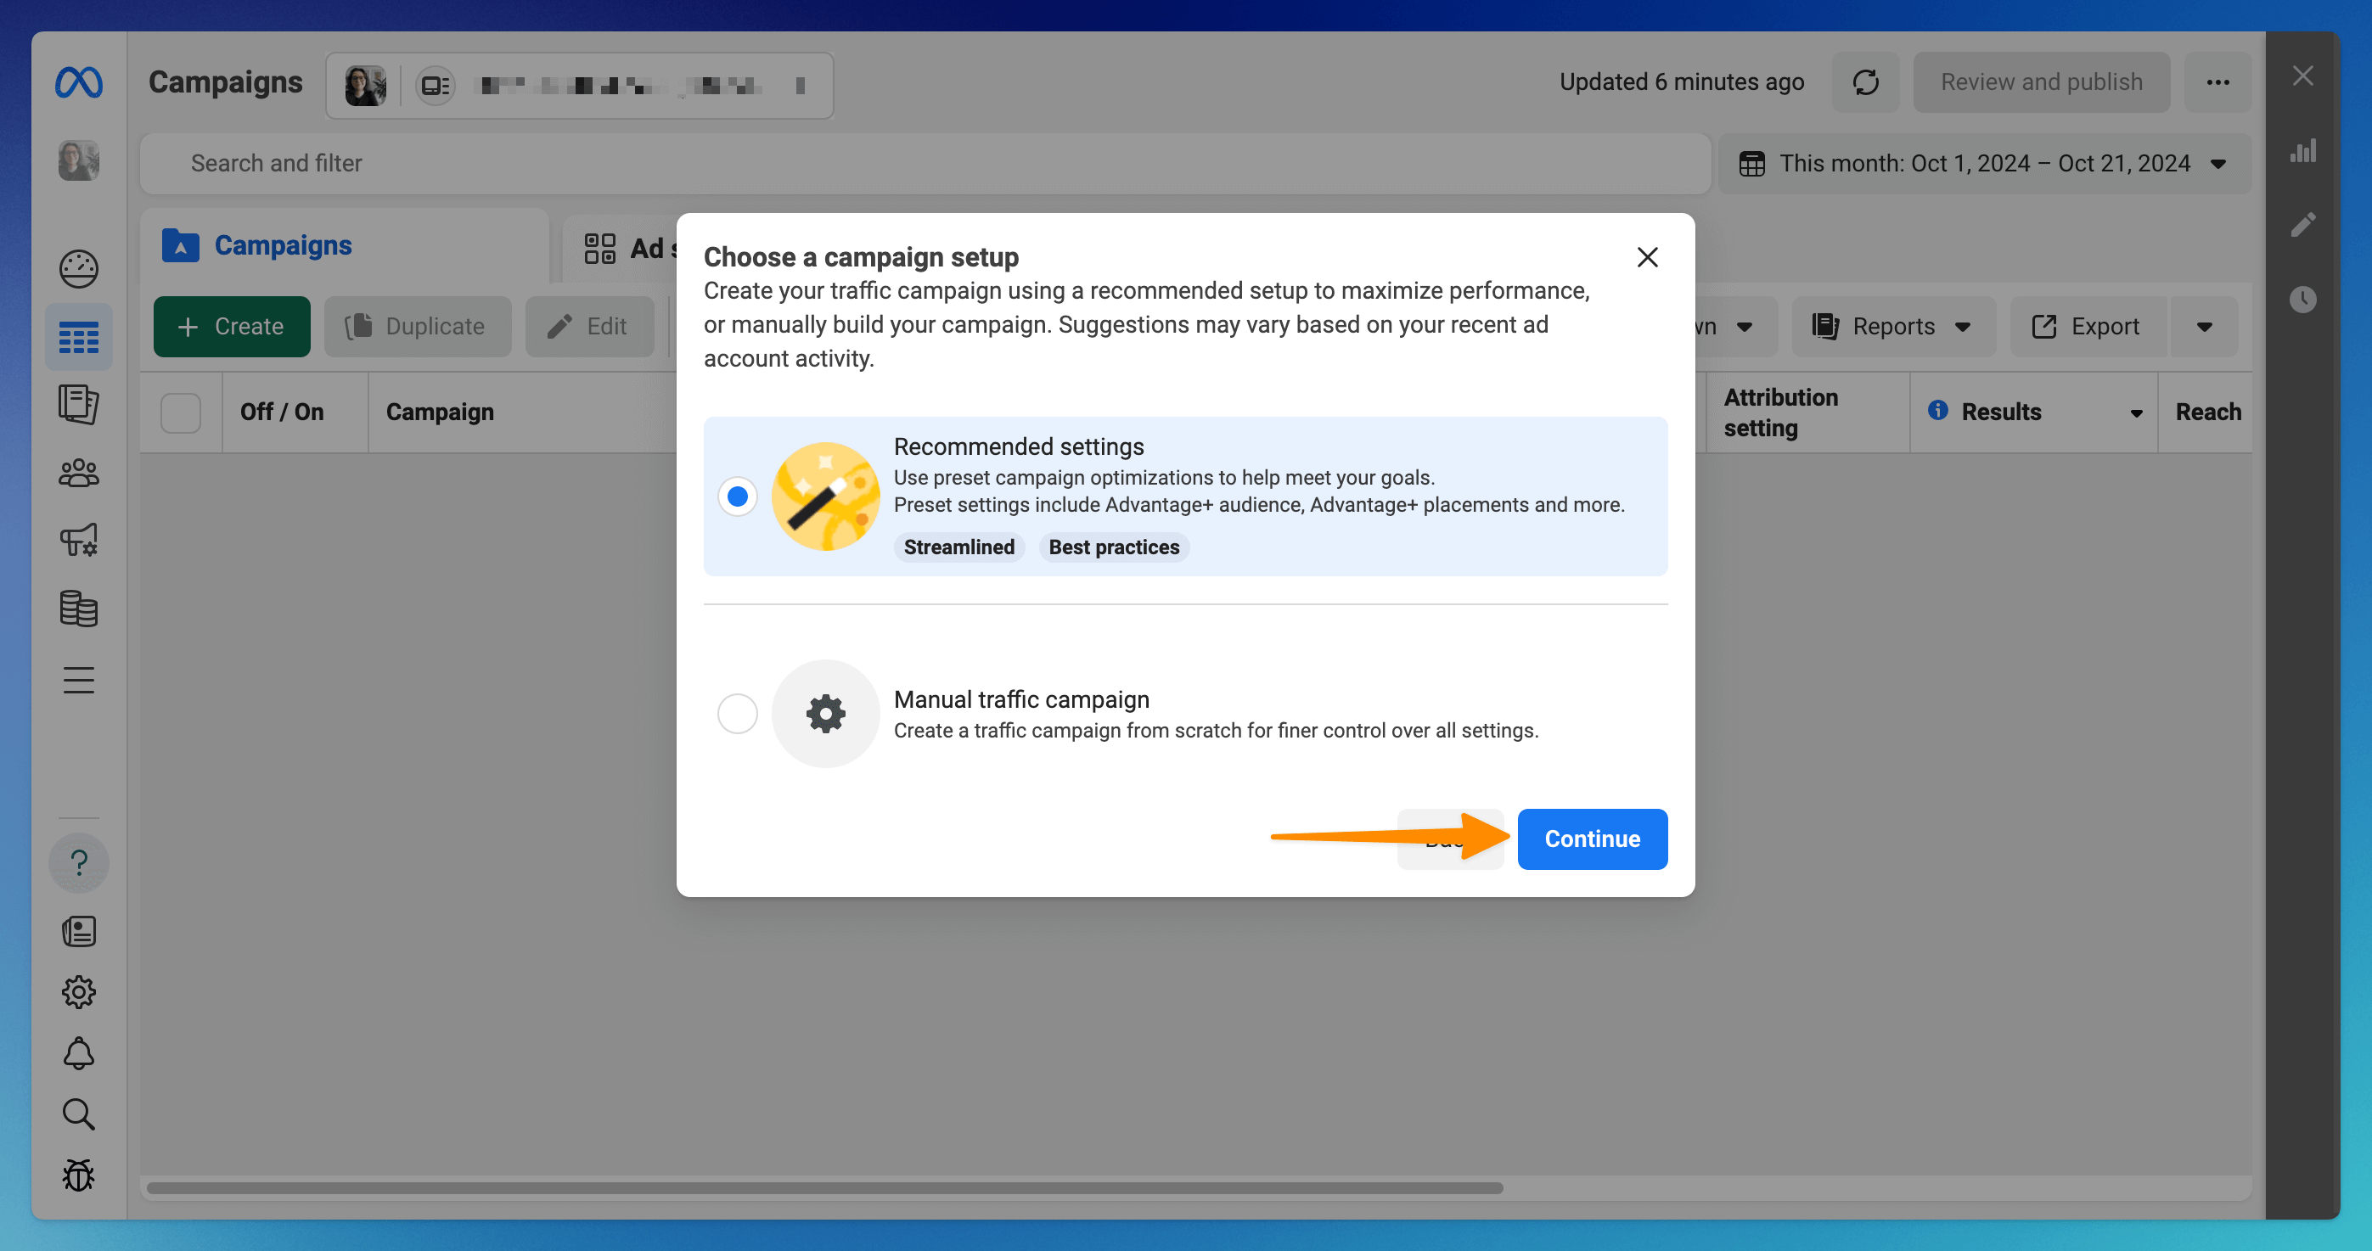Click the bug report icon
The width and height of the screenshot is (2372, 1251).
[x=78, y=1175]
